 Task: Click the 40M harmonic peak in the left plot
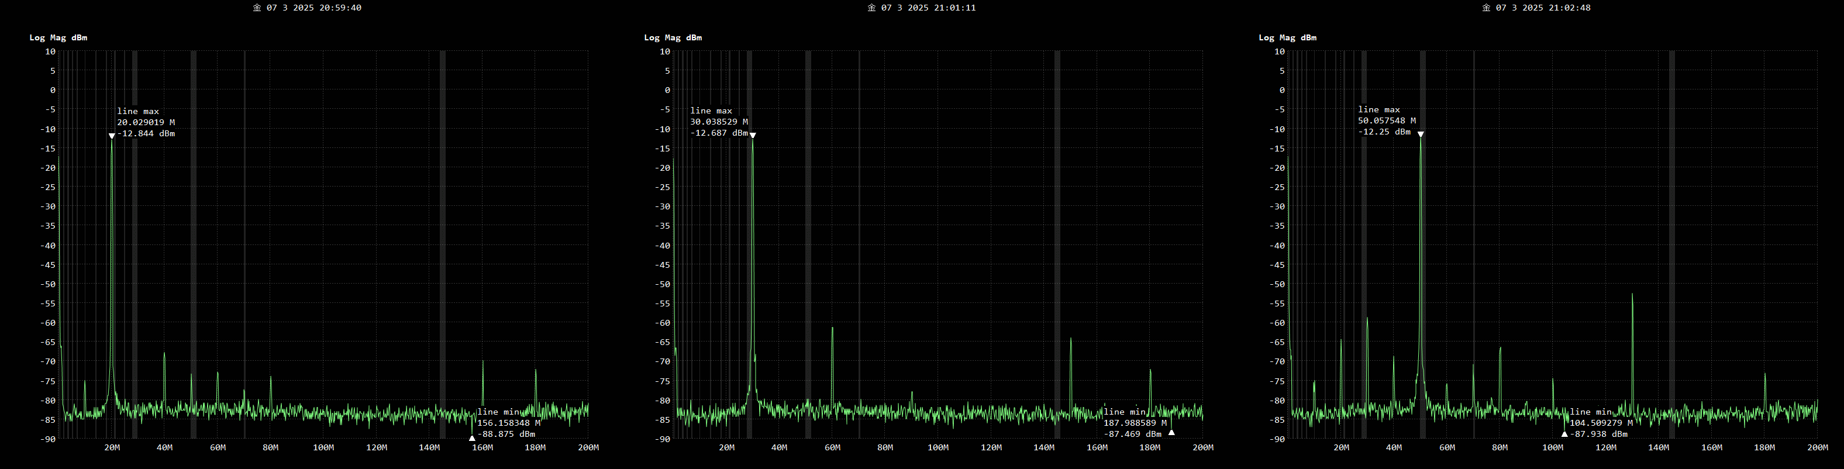[x=165, y=354]
